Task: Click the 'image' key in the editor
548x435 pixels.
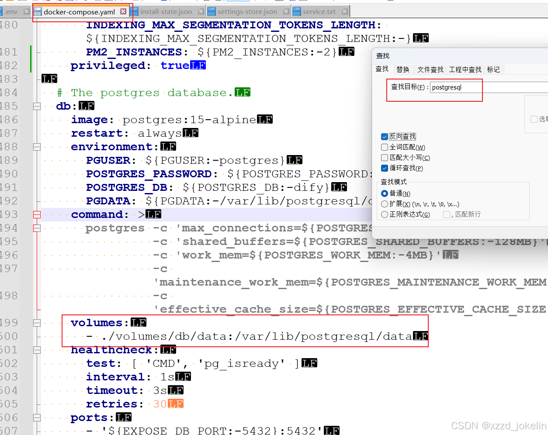Action: 90,120
